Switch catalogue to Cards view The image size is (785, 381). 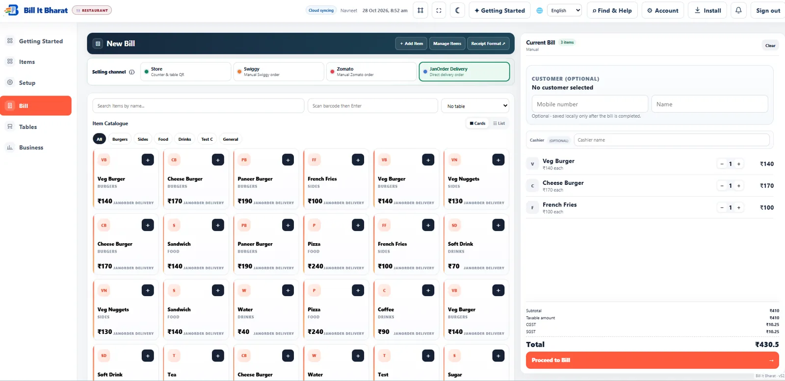(x=477, y=124)
